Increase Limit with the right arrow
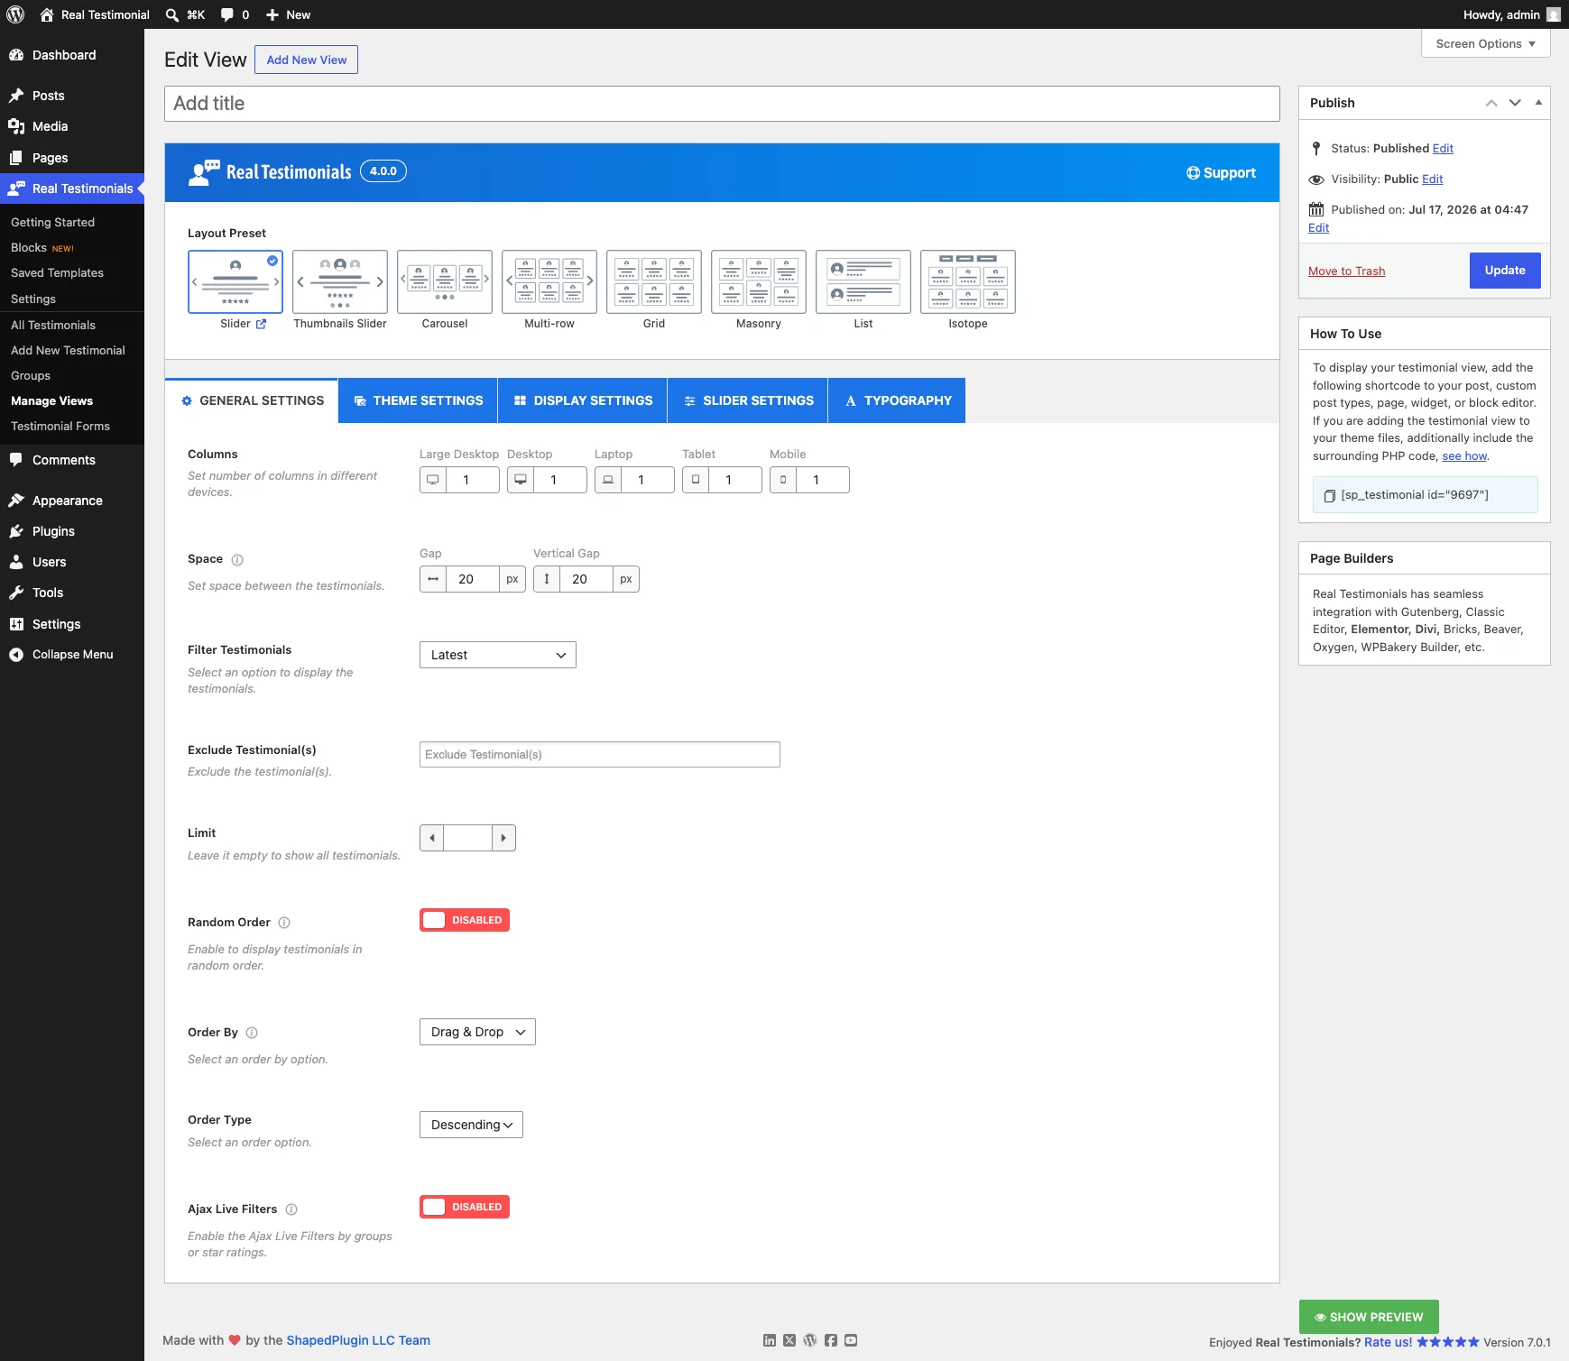 pos(503,838)
